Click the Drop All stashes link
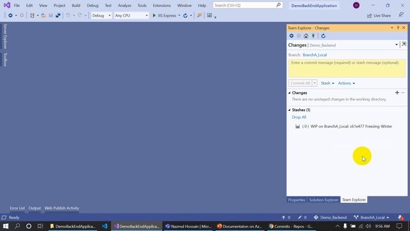 (299, 117)
